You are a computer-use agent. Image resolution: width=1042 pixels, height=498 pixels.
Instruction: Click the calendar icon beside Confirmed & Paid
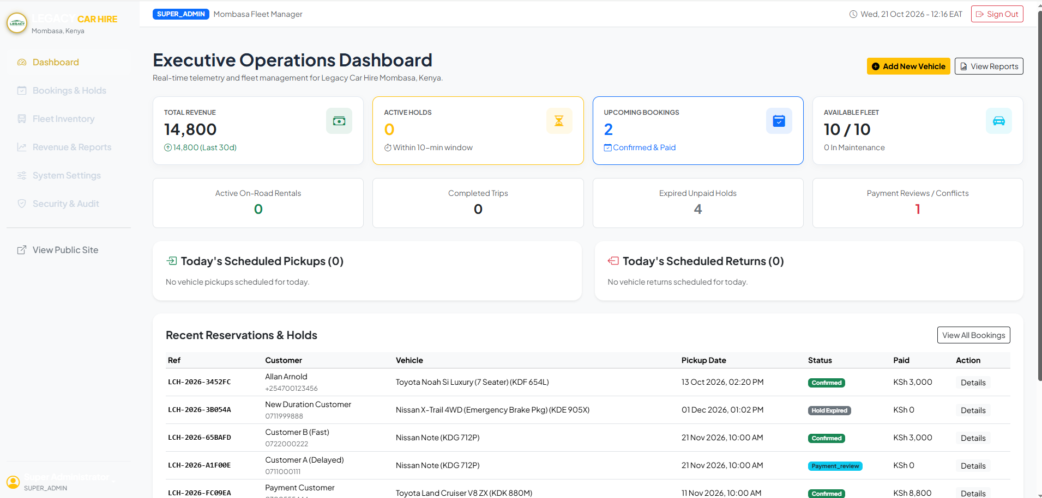[x=607, y=147]
